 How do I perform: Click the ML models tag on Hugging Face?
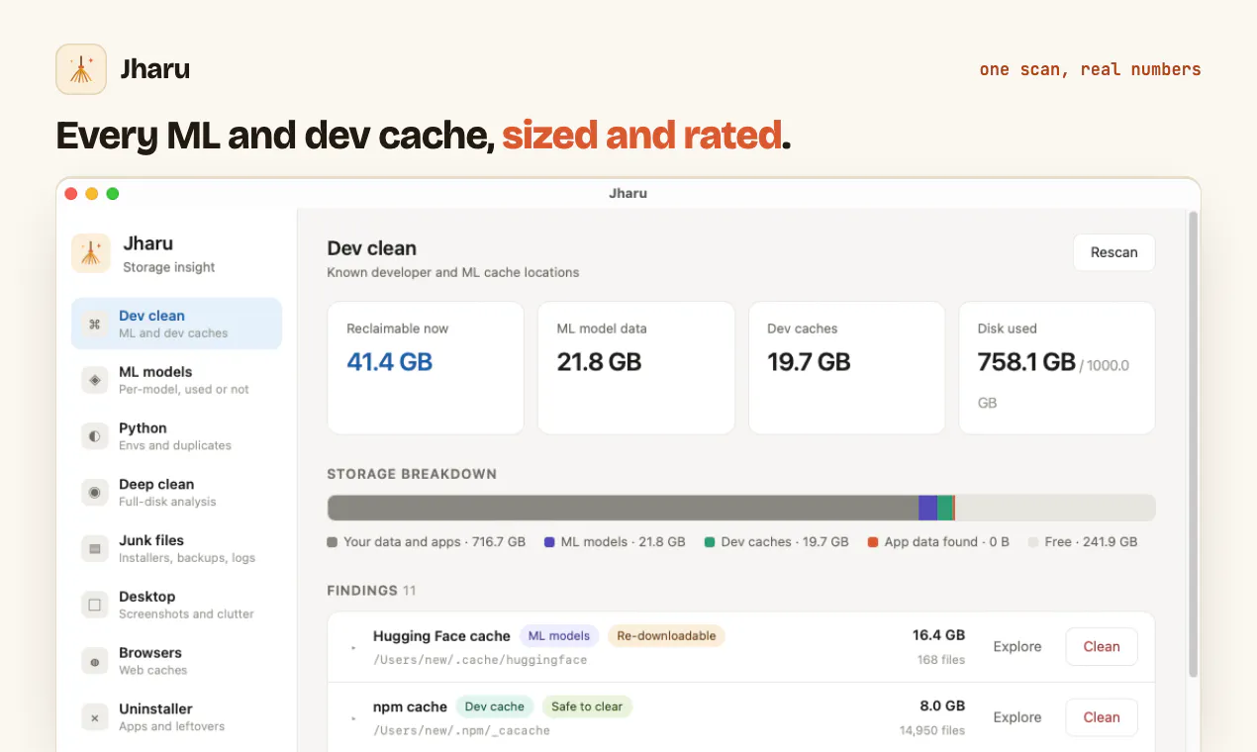tap(559, 636)
